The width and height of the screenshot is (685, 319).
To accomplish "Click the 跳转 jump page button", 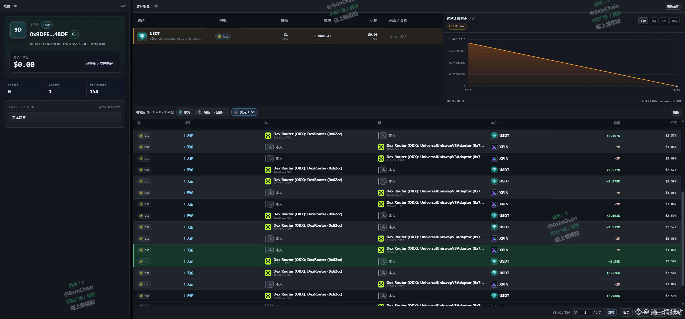I will tap(611, 313).
